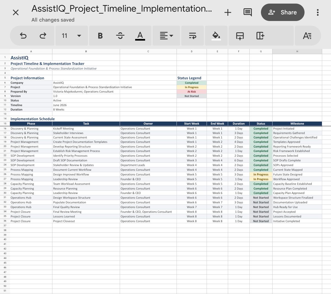Click the '8 Weeks' cell
The image size is (331, 294).
tap(86, 109)
